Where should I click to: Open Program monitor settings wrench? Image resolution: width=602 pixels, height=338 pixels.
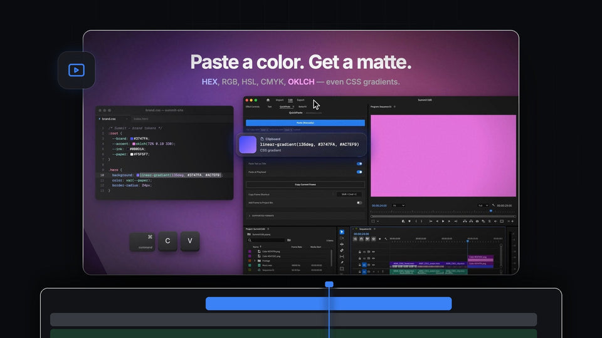494,205
